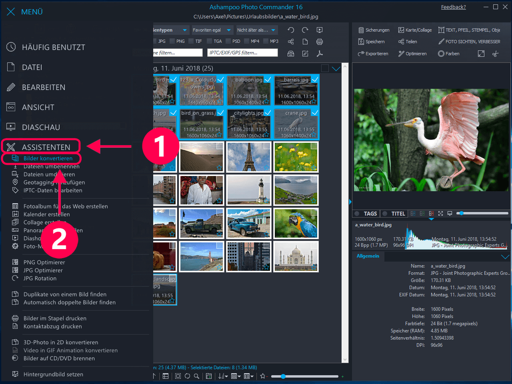Select the Eiffel Tower thumbnail

pos(249,157)
